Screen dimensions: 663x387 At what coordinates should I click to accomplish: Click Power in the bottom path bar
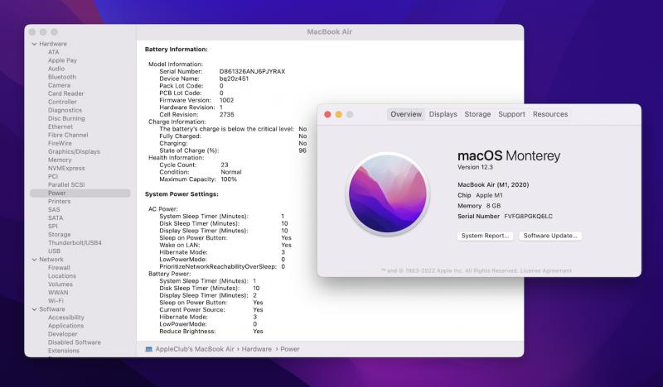pyautogui.click(x=289, y=349)
